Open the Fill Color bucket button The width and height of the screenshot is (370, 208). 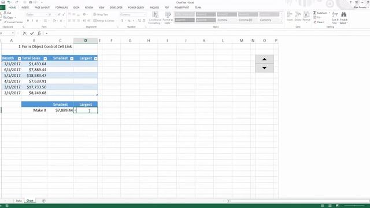[x=54, y=21]
